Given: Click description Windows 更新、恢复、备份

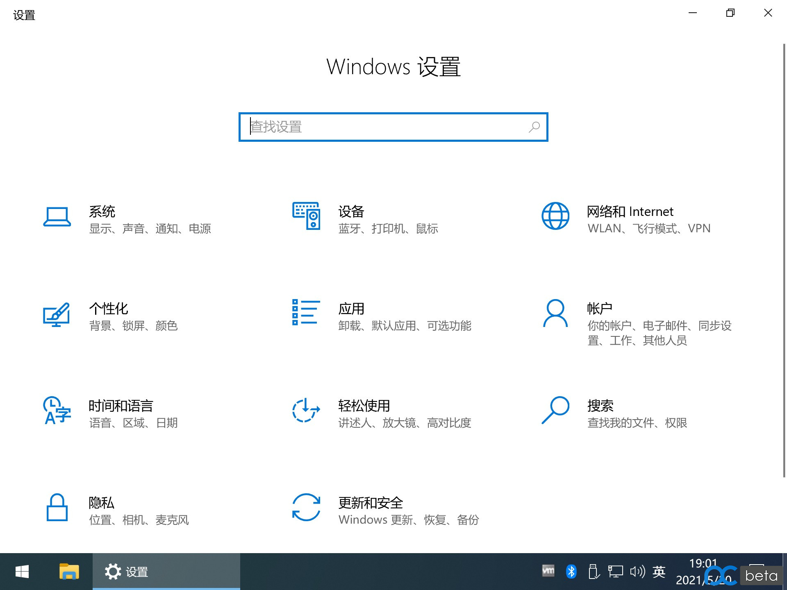Looking at the screenshot, I should [409, 520].
